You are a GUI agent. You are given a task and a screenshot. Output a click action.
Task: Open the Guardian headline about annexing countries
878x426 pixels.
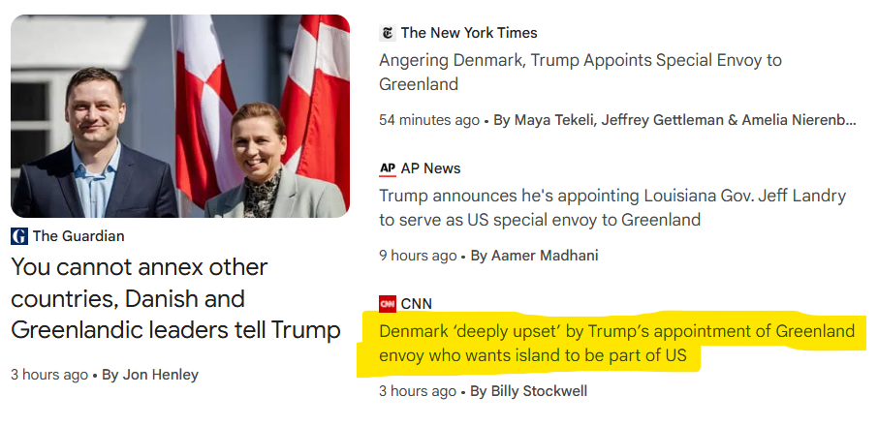click(x=175, y=298)
